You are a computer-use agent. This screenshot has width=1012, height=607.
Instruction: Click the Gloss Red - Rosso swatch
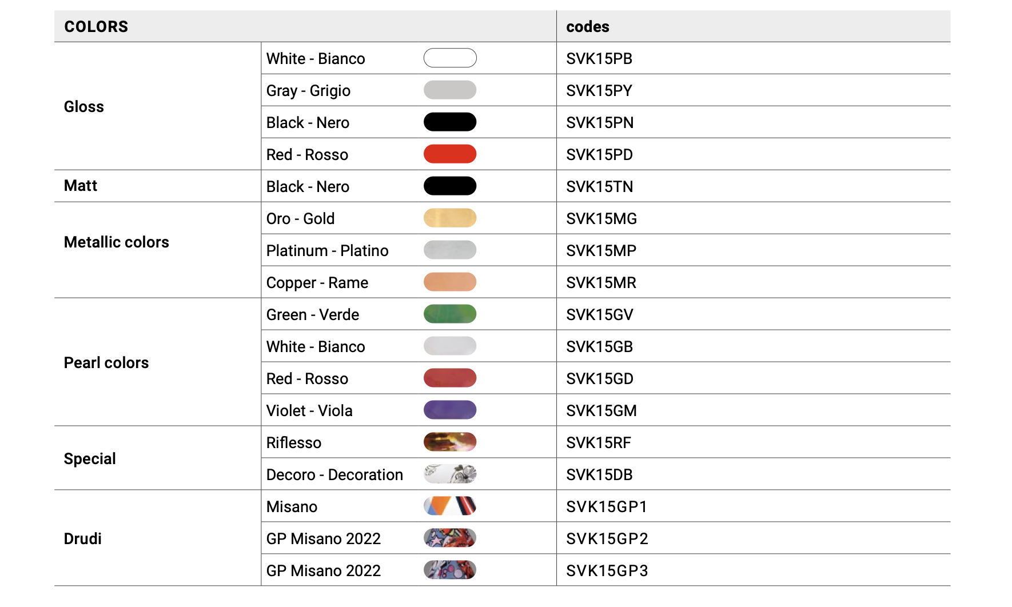point(450,154)
